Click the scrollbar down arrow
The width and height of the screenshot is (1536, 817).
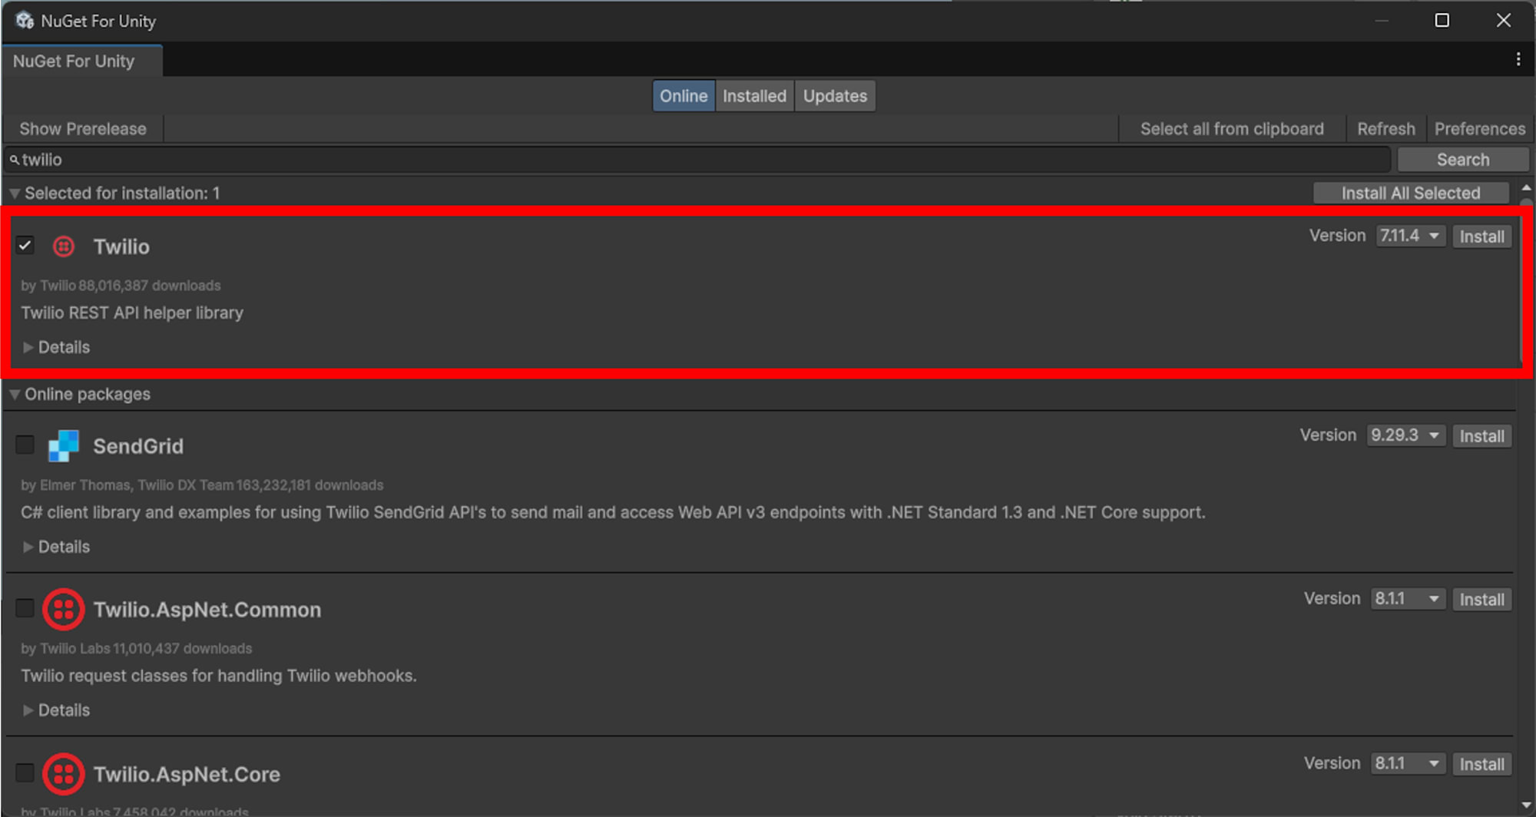(x=1526, y=805)
